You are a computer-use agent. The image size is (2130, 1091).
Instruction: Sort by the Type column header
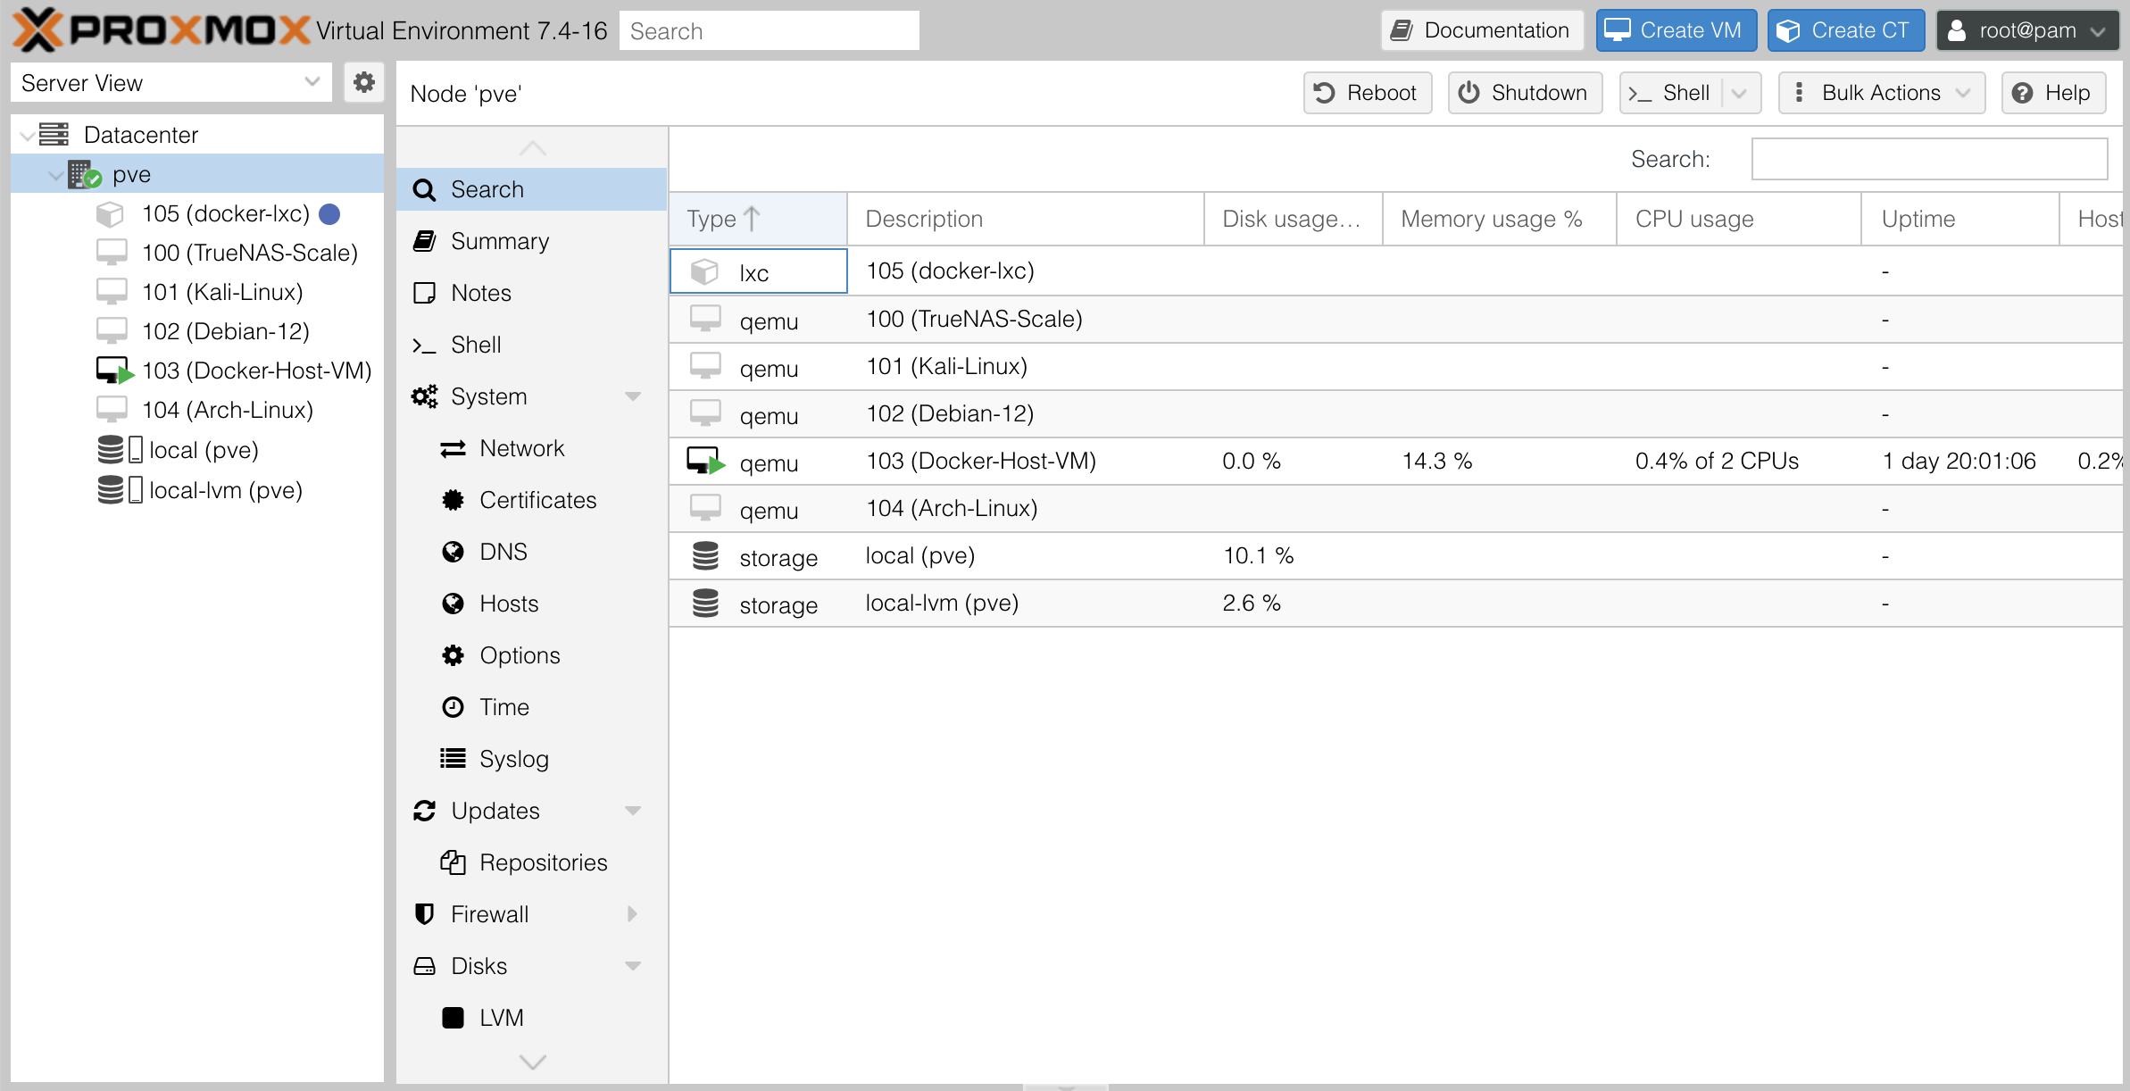758,219
